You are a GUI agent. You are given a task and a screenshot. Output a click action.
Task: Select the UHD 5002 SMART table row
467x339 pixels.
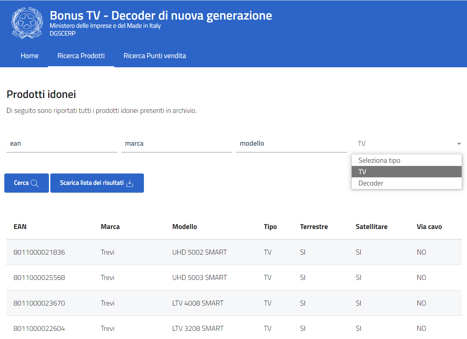click(x=199, y=252)
